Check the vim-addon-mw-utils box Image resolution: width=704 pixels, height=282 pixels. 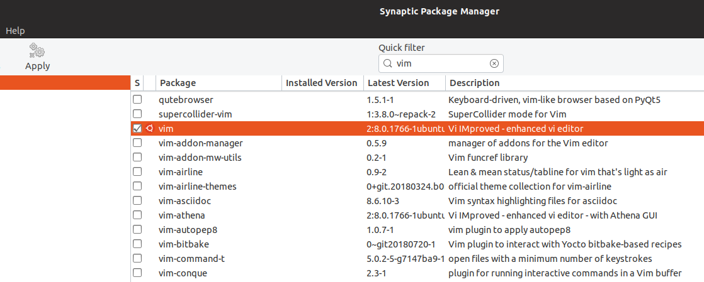click(x=137, y=157)
